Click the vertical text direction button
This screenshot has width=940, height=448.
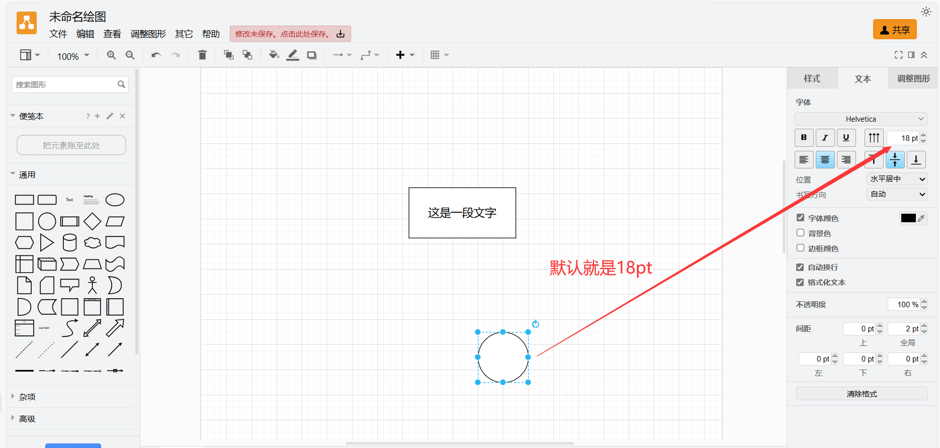[x=874, y=138]
